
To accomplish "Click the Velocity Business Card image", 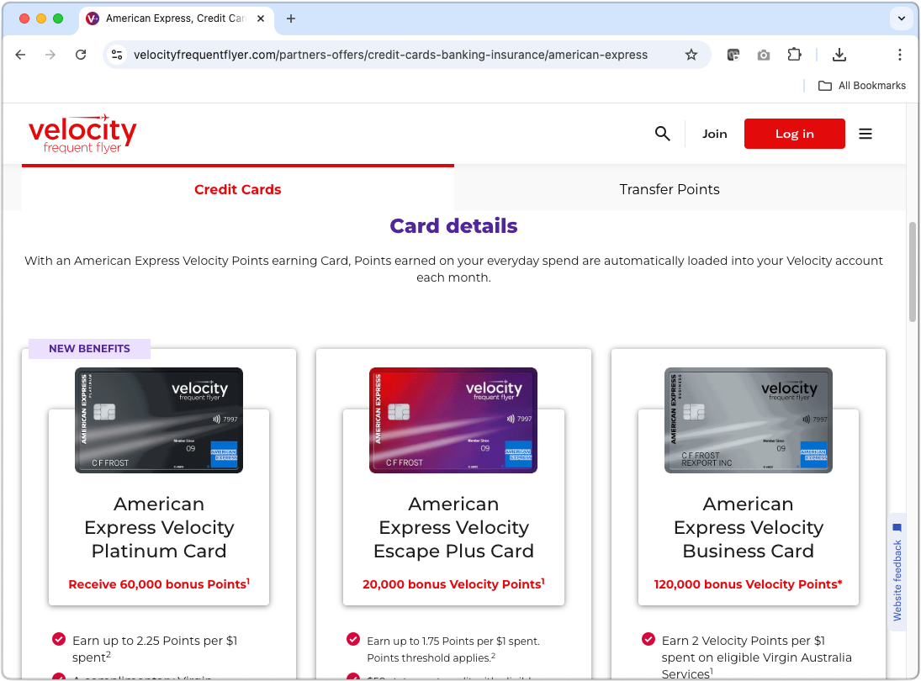I will [748, 420].
